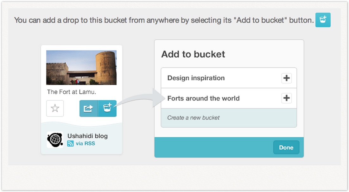Click the blue RSS feed icon
The image size is (349, 192).
(x=70, y=144)
